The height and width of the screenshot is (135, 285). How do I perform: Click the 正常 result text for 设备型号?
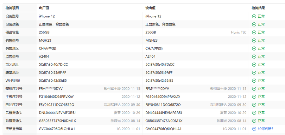pos(261,16)
